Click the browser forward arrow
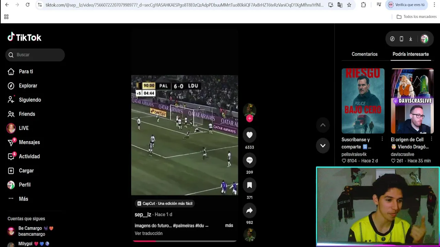This screenshot has height=247, width=440. (17, 5)
